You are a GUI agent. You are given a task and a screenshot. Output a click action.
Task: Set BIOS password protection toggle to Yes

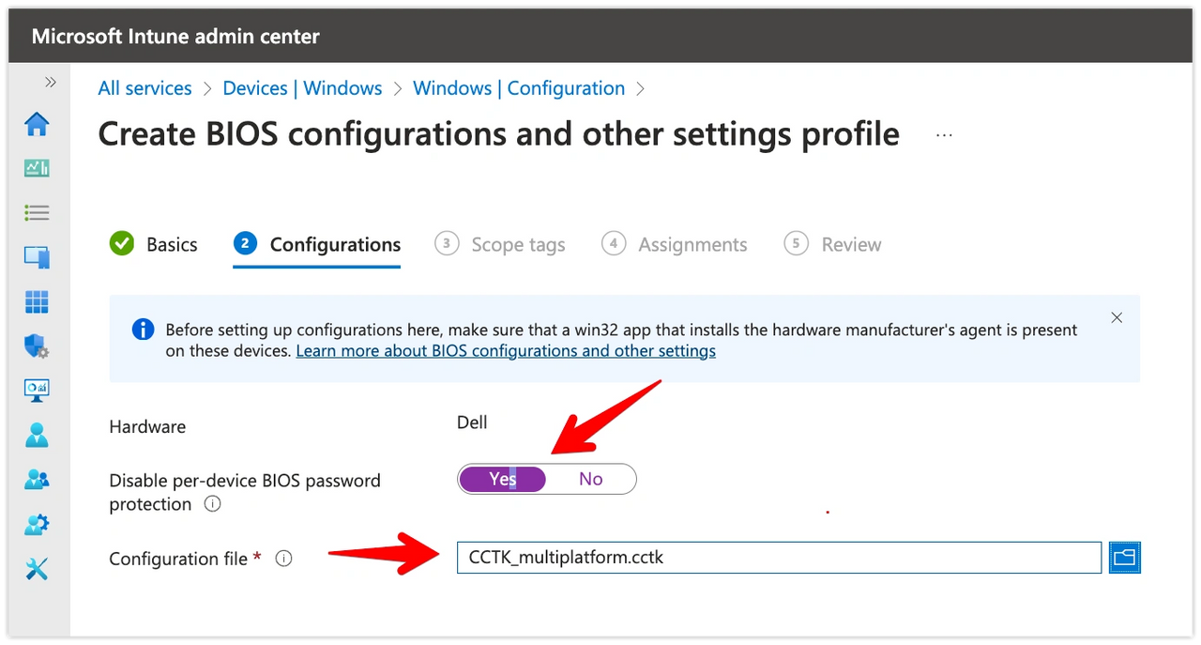pos(502,479)
